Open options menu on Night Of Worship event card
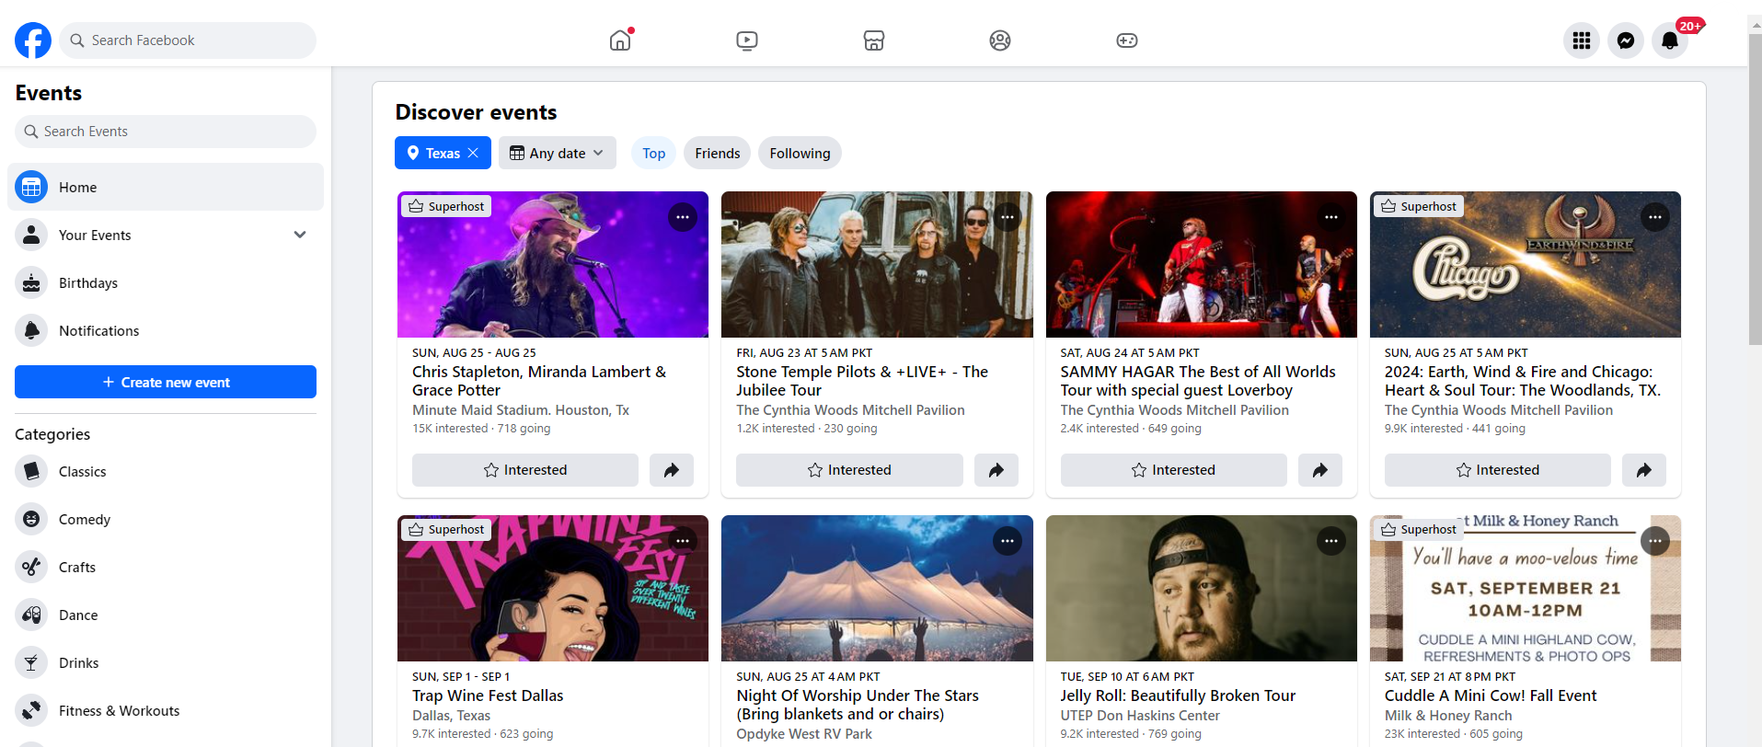 click(x=1008, y=541)
